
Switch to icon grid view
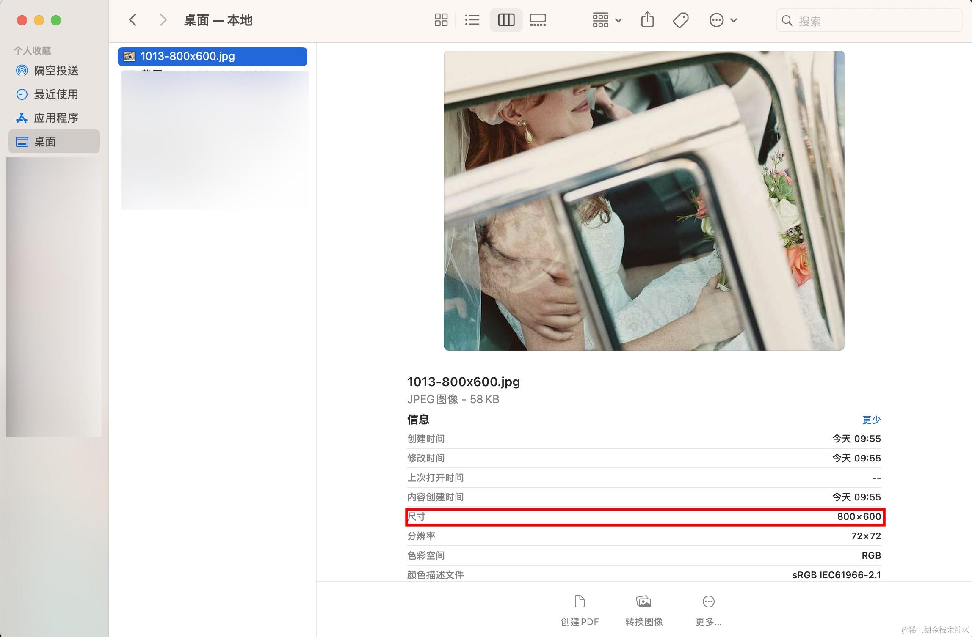coord(441,20)
